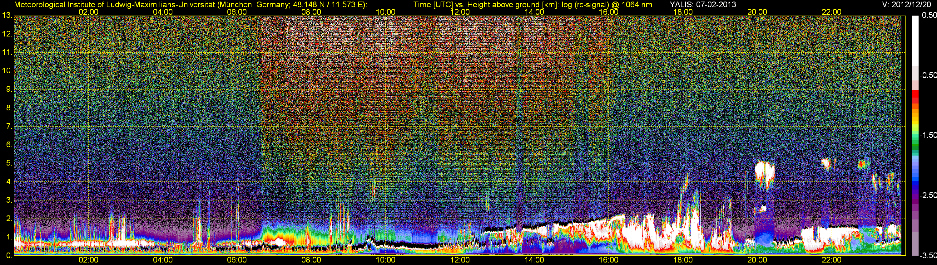Select the 18:00 label on the bottom time axis

pyautogui.click(x=683, y=260)
